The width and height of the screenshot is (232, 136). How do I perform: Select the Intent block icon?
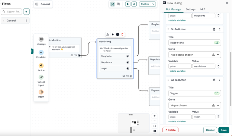click(41, 92)
